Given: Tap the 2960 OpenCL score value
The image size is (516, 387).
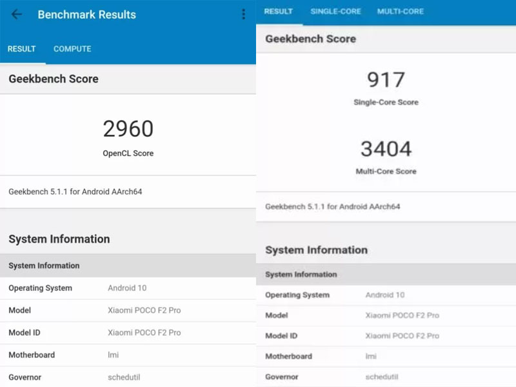Looking at the screenshot, I should point(128,128).
